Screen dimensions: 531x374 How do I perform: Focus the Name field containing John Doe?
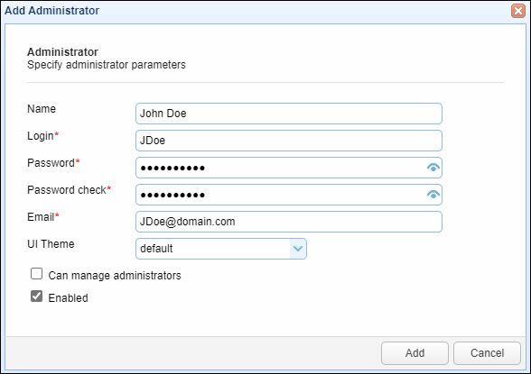tap(289, 114)
